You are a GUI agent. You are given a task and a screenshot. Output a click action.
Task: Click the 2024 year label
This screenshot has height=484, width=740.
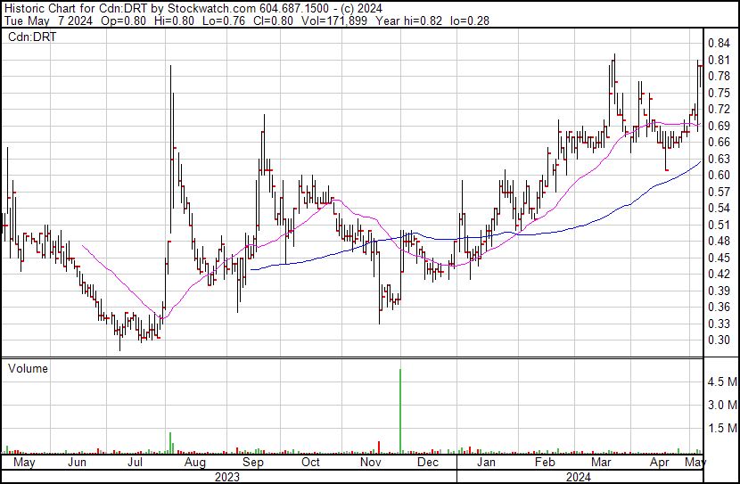click(x=579, y=477)
